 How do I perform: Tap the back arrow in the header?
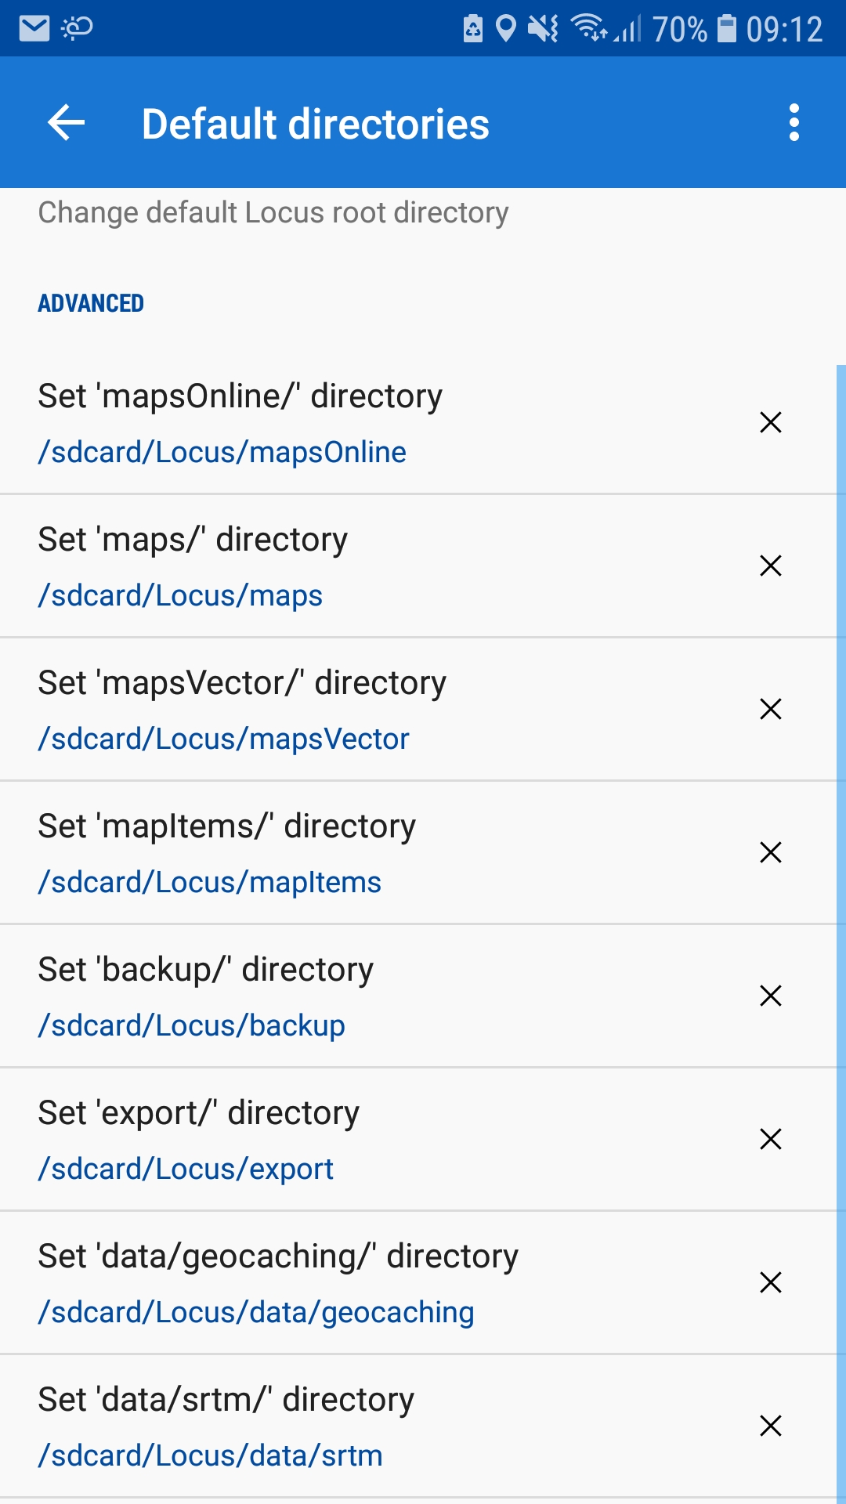click(67, 123)
